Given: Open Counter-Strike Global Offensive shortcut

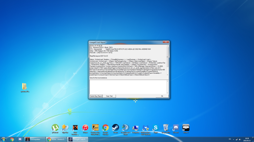Looking at the screenshot, I should [95, 128].
